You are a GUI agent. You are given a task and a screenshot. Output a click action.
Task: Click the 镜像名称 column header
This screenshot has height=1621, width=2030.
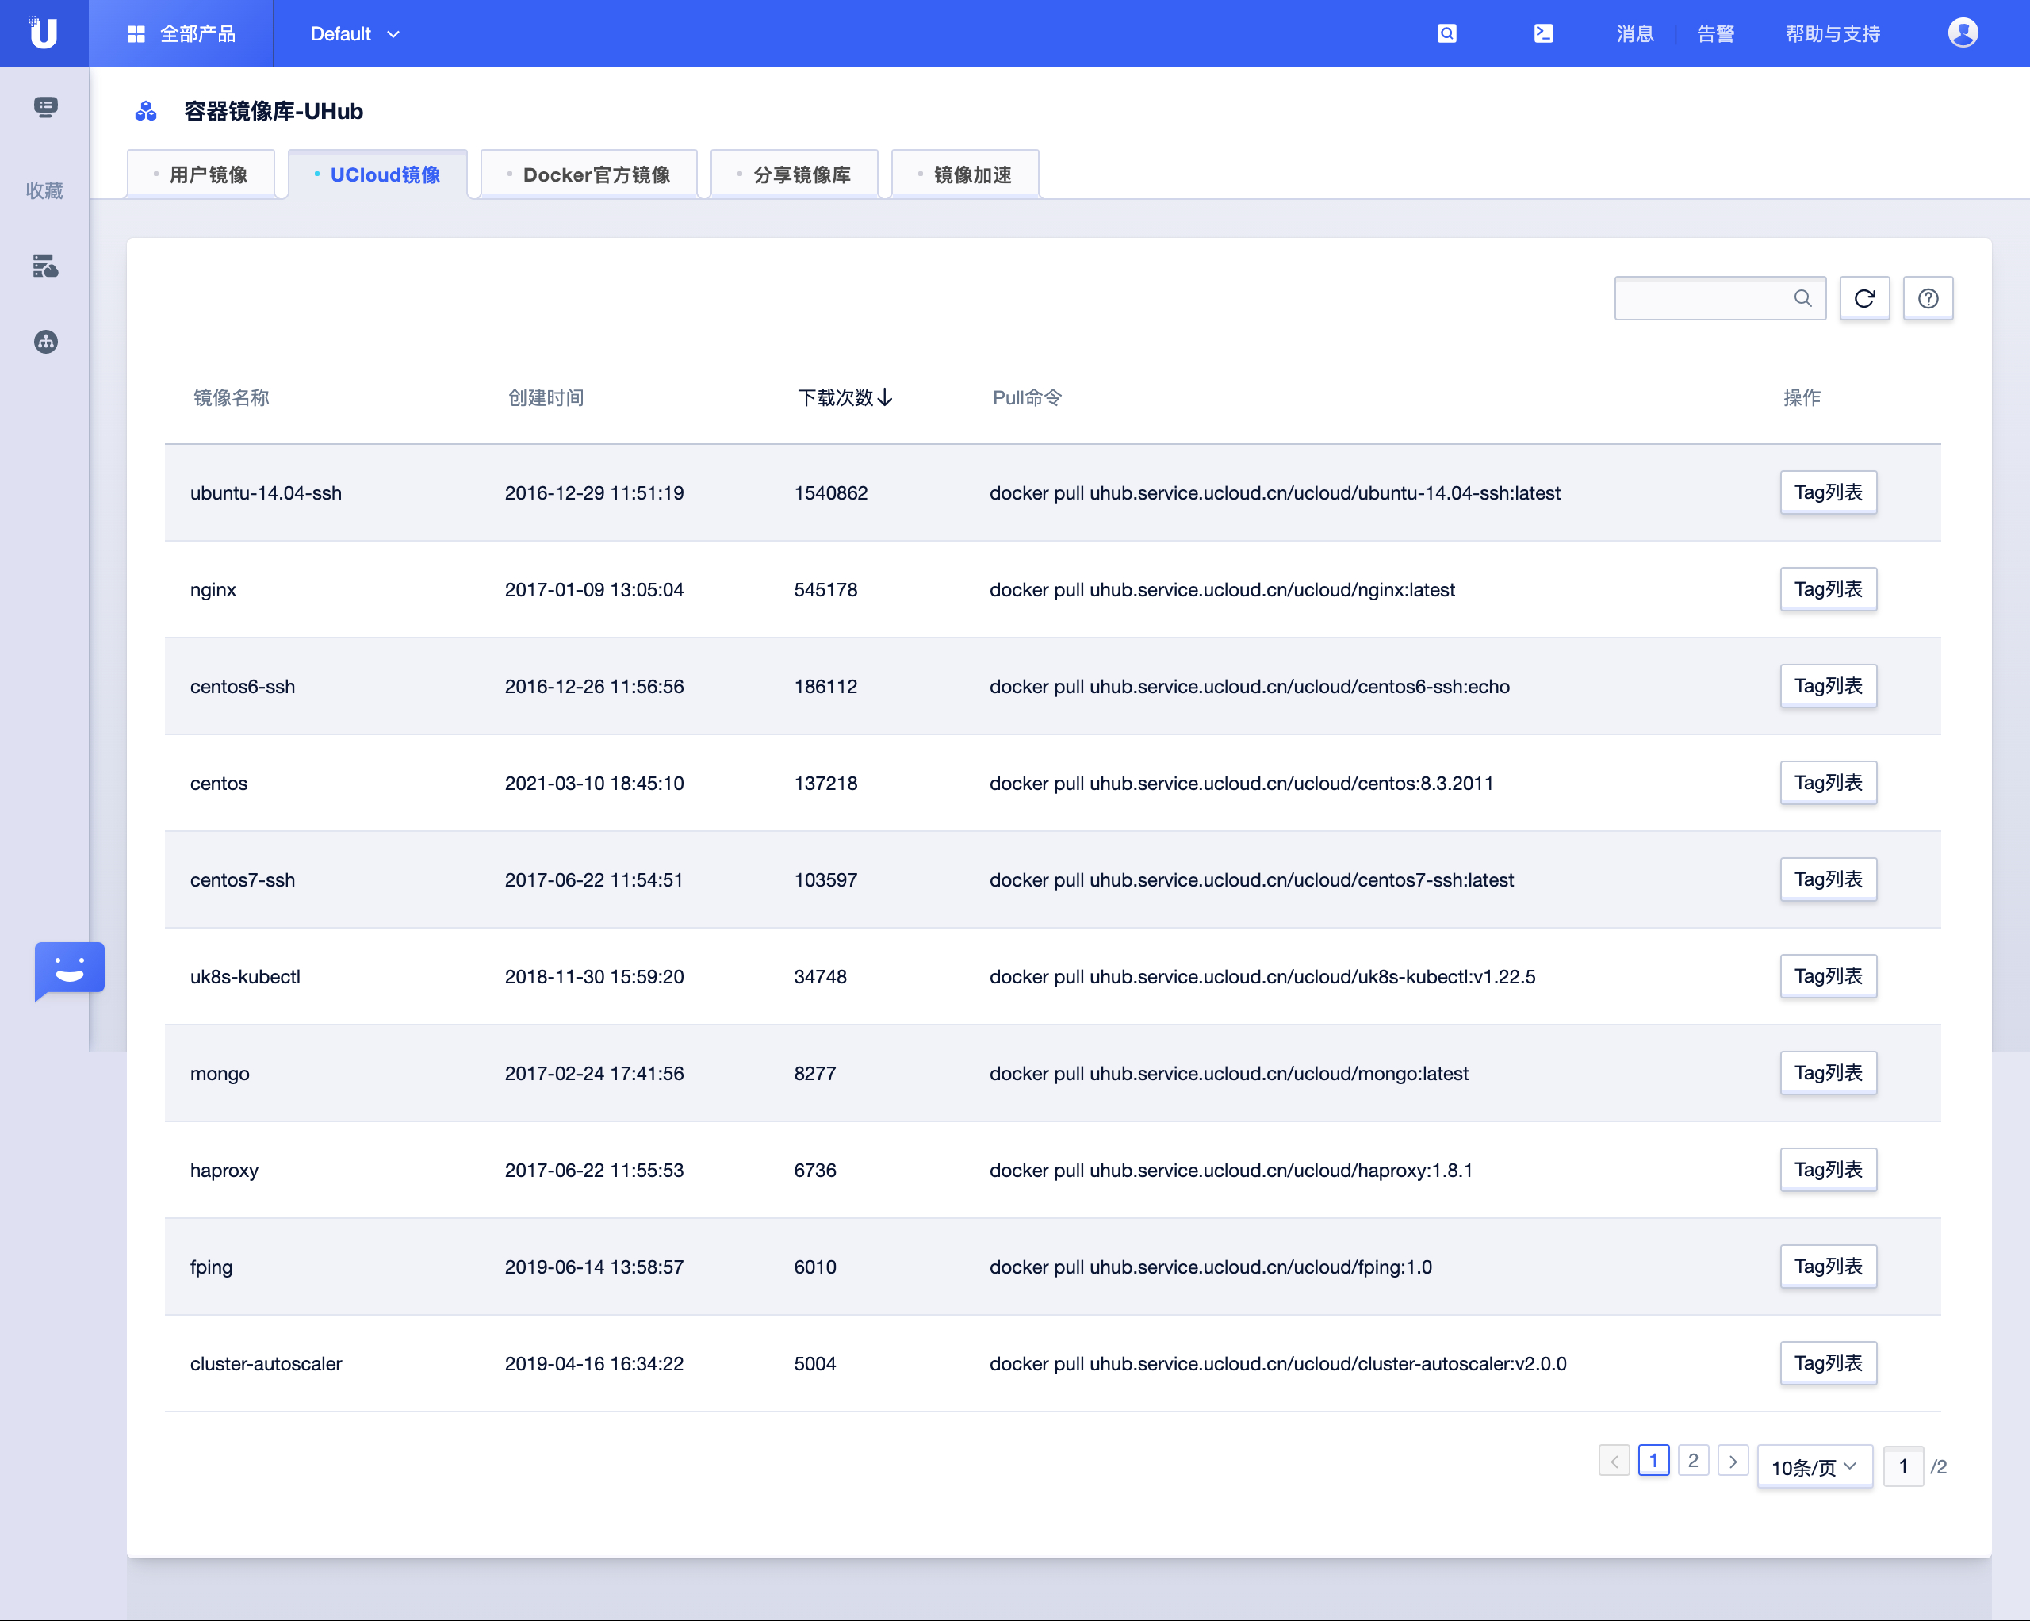click(231, 397)
